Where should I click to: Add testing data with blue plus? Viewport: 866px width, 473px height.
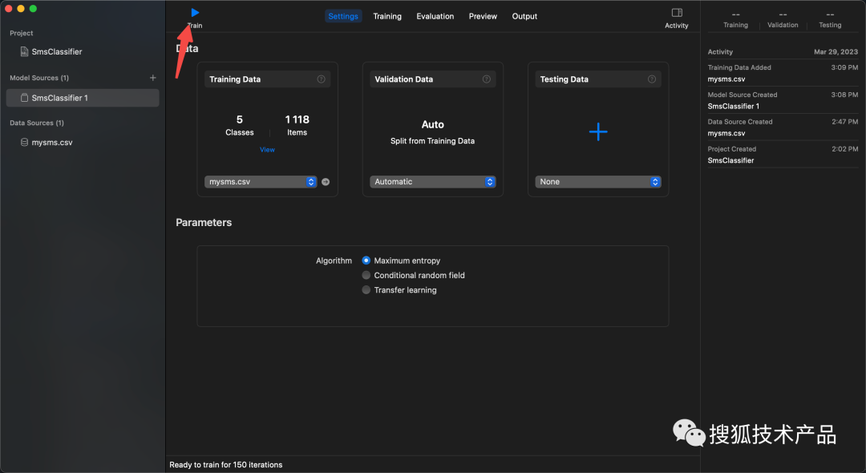pyautogui.click(x=598, y=132)
